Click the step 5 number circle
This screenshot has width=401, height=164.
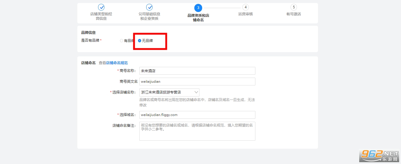point(294,7)
